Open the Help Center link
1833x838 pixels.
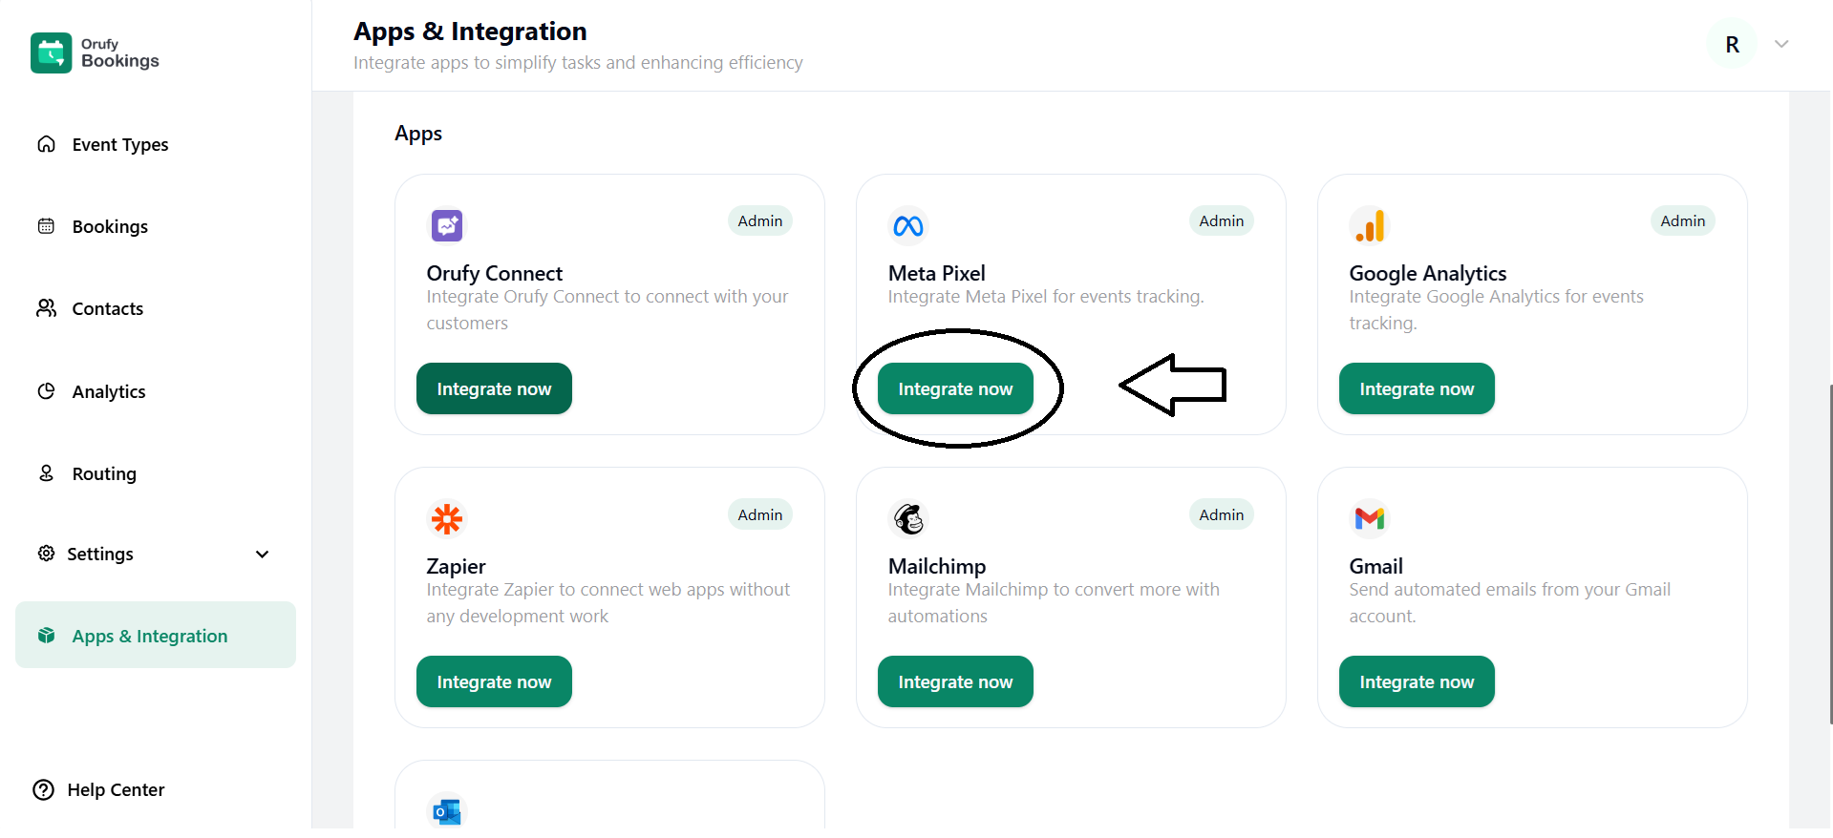tap(116, 790)
